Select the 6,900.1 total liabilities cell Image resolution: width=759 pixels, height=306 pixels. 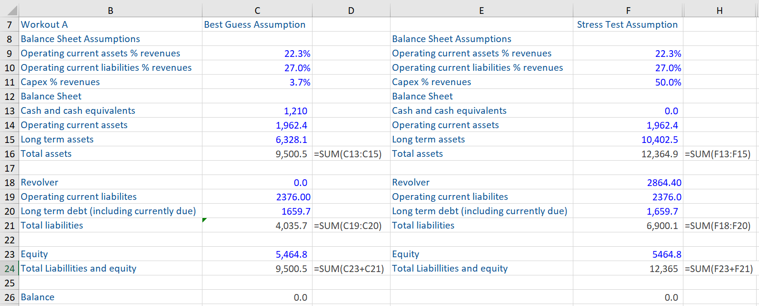tap(662, 226)
